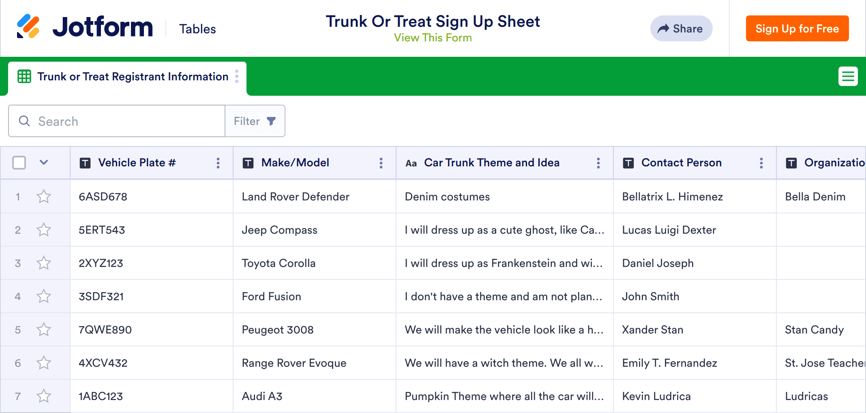Open Car Trunk Theme column options
The width and height of the screenshot is (866, 413).
[598, 163]
